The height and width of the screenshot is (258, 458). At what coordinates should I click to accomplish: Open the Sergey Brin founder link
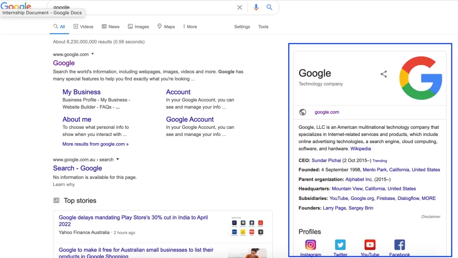pyautogui.click(x=361, y=208)
